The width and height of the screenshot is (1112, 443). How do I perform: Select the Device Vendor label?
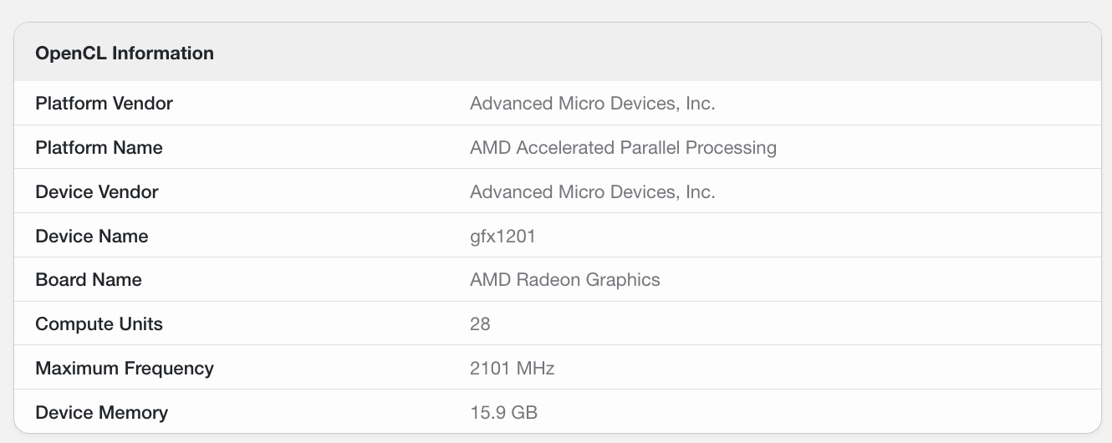[x=96, y=192]
